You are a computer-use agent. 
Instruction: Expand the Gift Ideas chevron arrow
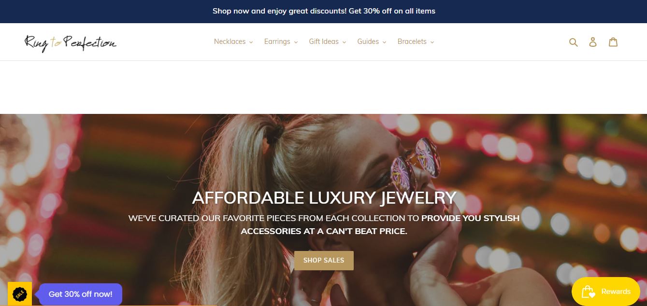coord(344,42)
